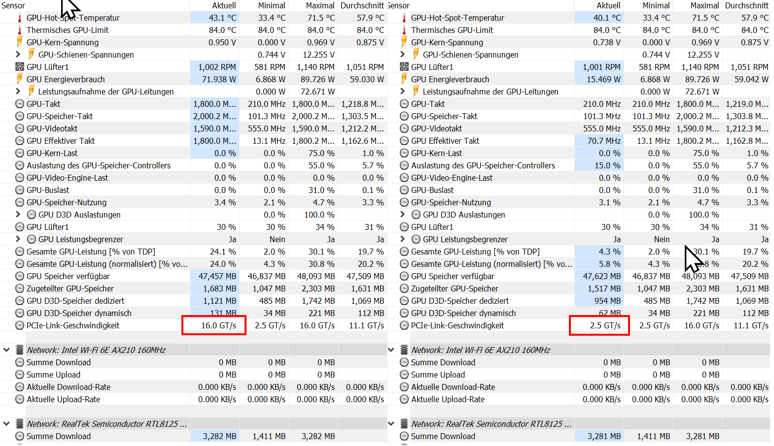Click clock icon of PCIe-Link-Geschwindigkeit at 16.0 GT/s
The height and width of the screenshot is (446, 774).
coord(20,325)
